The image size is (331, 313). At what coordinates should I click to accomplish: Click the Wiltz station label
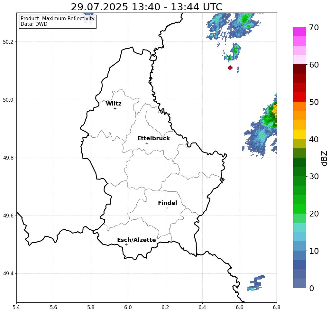point(114,104)
